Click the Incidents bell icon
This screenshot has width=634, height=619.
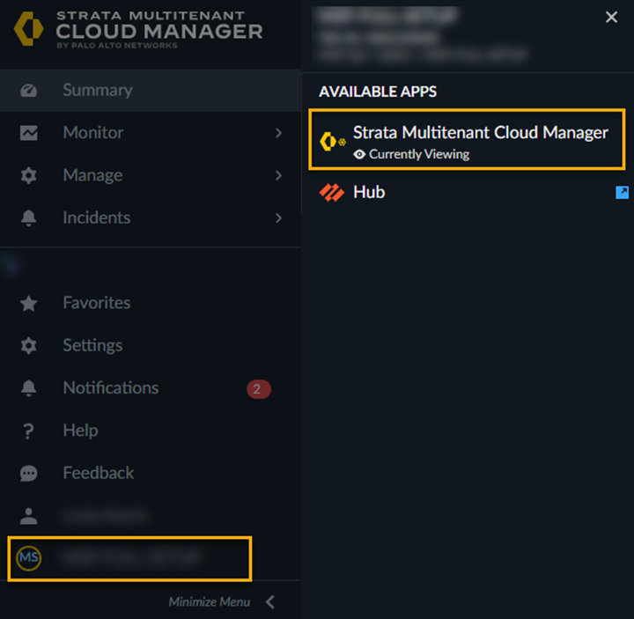(x=29, y=218)
